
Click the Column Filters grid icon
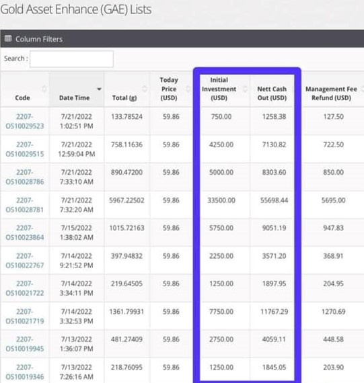pyautogui.click(x=8, y=38)
